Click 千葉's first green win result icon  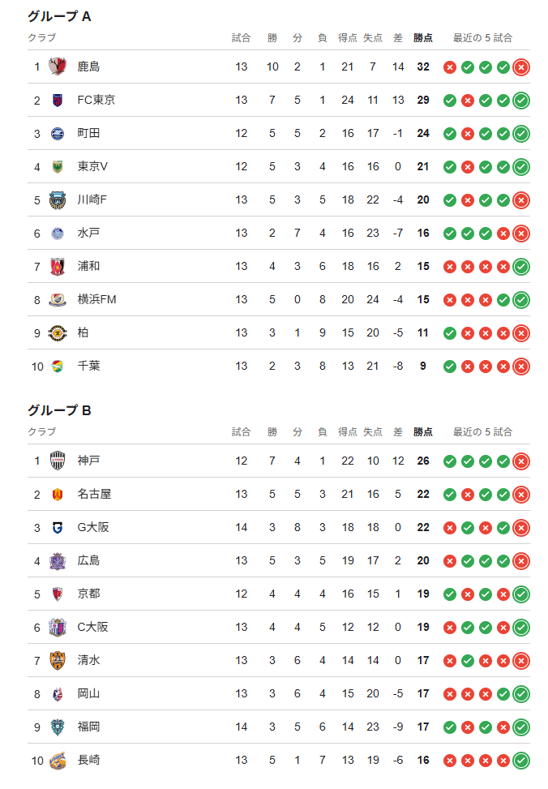tap(450, 366)
